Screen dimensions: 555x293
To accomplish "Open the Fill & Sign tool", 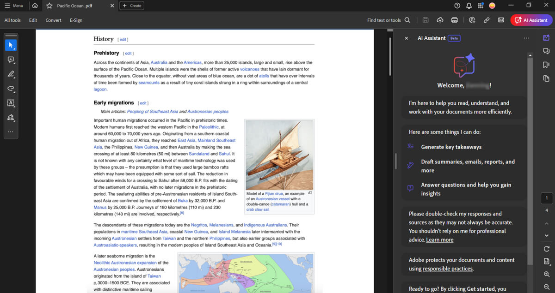I will point(11,118).
